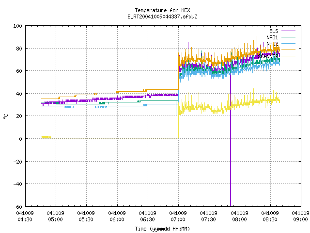Click the light blue NPD2 legend line sample
The image size is (310, 233).
[x=288, y=43]
